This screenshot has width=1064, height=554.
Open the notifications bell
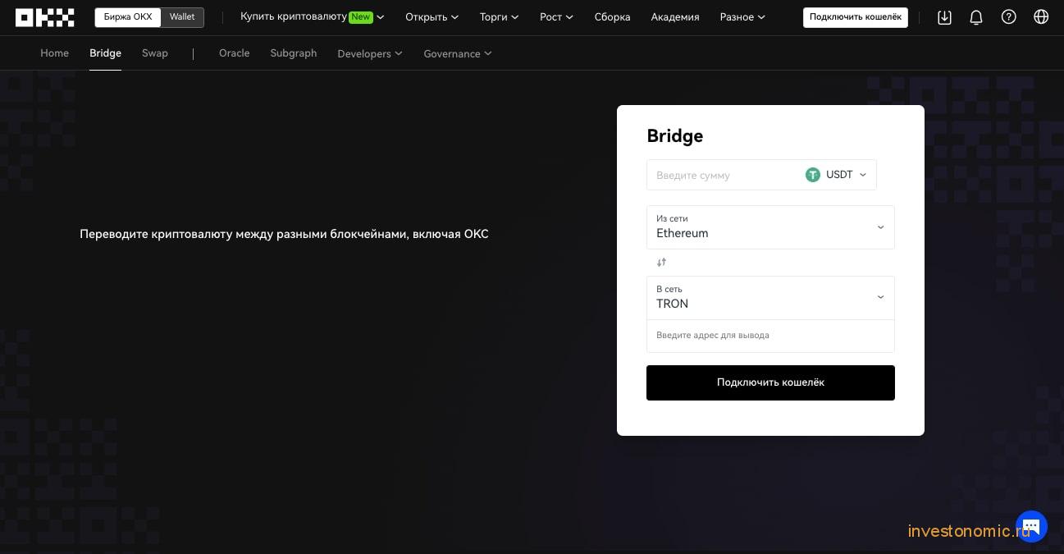click(x=976, y=17)
